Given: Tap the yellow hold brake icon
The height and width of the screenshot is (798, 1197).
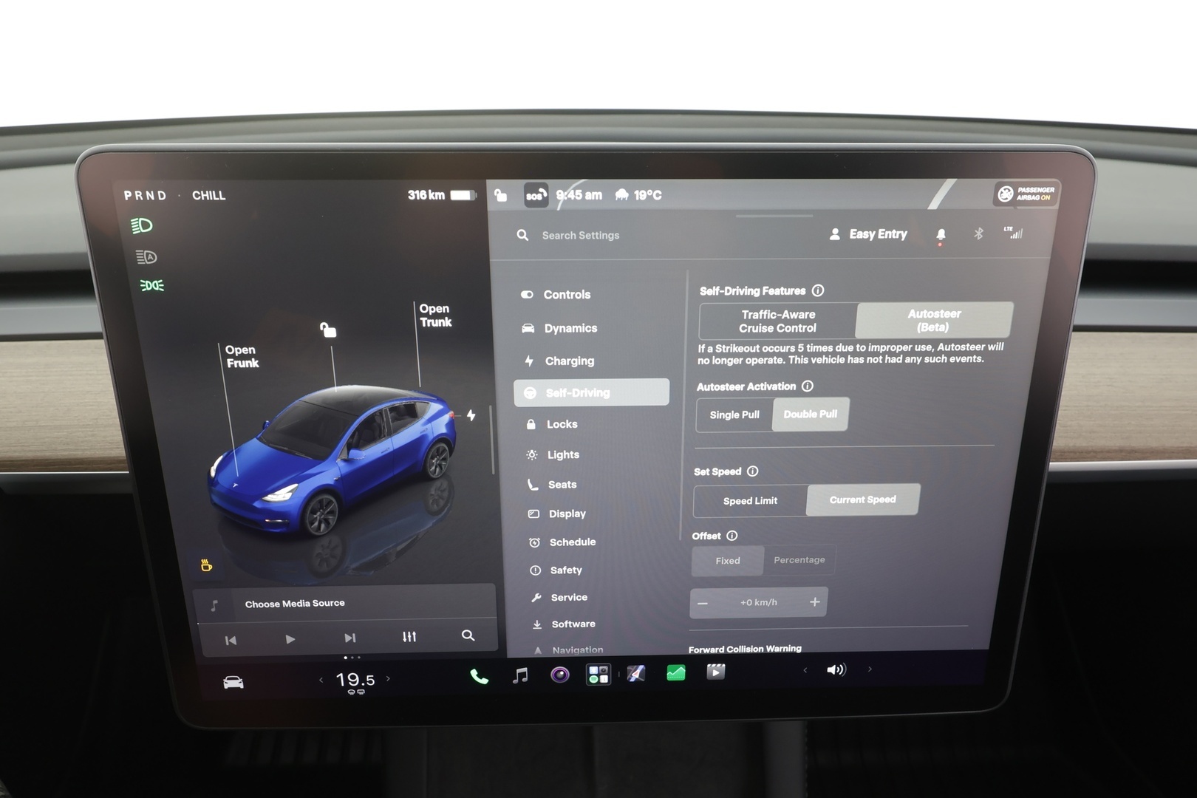Looking at the screenshot, I should (207, 565).
